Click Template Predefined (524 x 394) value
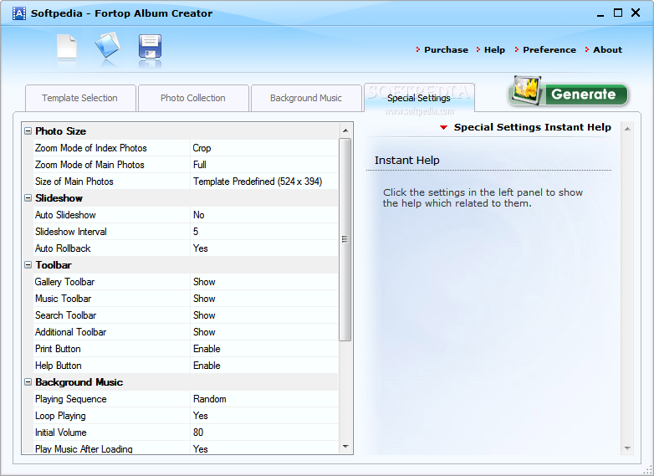 tap(258, 182)
